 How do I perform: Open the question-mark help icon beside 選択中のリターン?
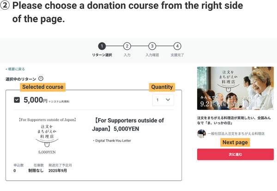pyautogui.click(x=41, y=79)
